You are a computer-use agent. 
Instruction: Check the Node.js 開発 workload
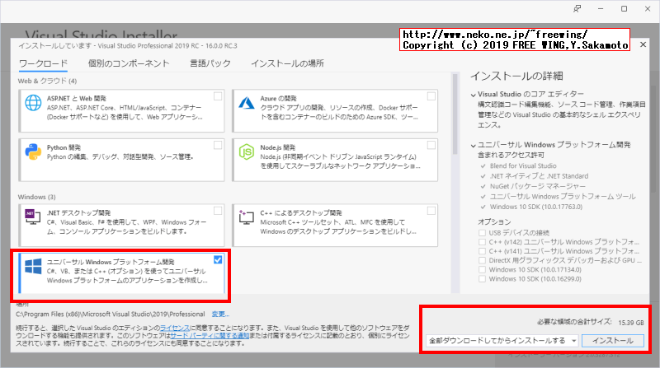point(431,145)
